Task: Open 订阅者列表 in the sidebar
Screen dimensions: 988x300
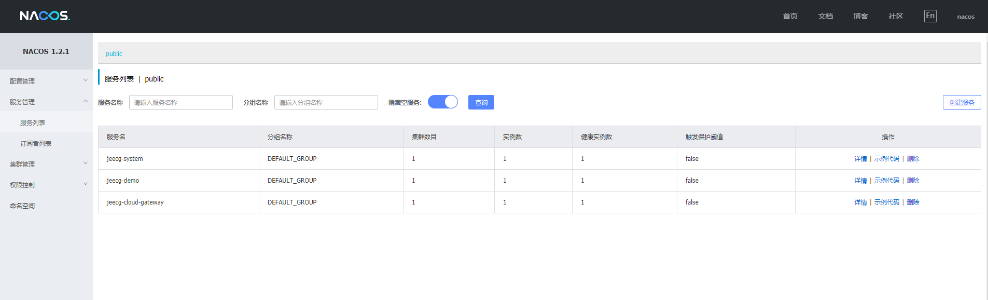Action: (x=36, y=143)
